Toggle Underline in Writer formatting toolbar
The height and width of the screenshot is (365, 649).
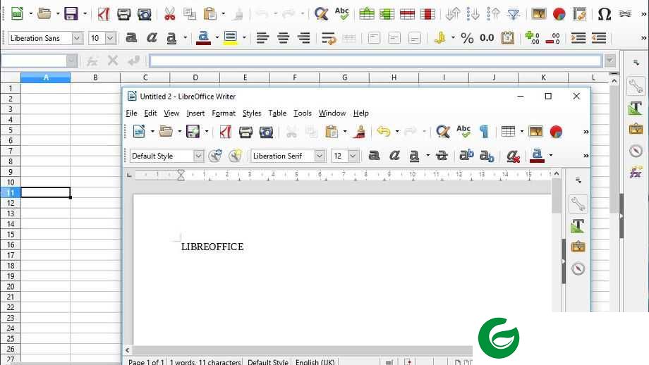(414, 156)
